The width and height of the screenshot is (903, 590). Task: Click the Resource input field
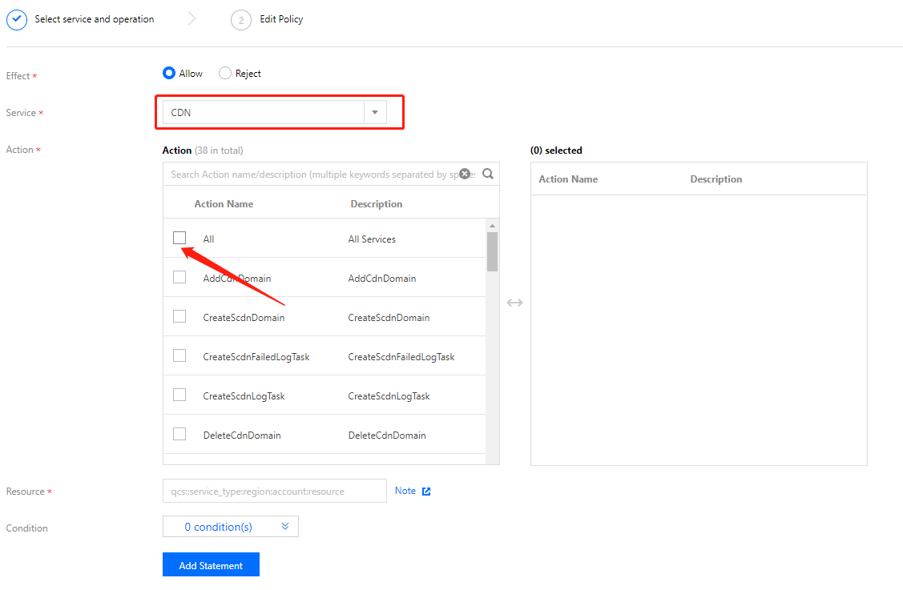point(274,492)
